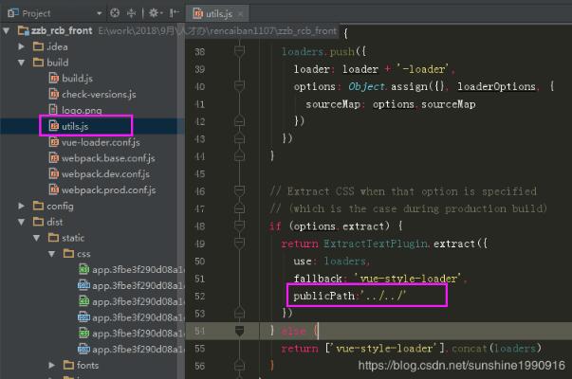Expand the config folder
This screenshot has height=379, width=572.
click(24, 206)
